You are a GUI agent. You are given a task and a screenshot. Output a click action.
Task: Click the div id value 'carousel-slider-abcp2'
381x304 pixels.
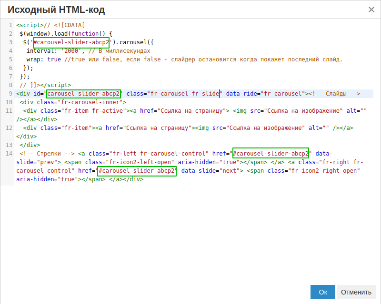coord(83,94)
